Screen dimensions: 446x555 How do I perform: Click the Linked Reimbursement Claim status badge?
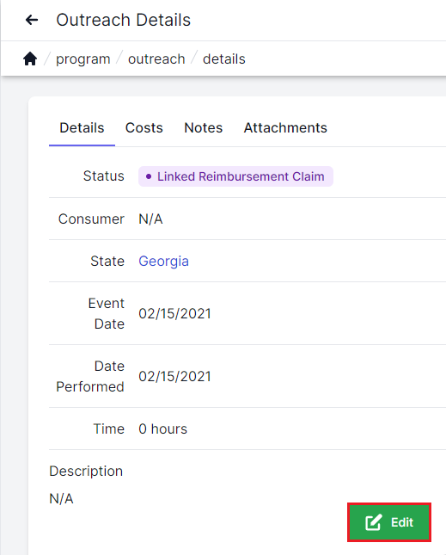(235, 176)
